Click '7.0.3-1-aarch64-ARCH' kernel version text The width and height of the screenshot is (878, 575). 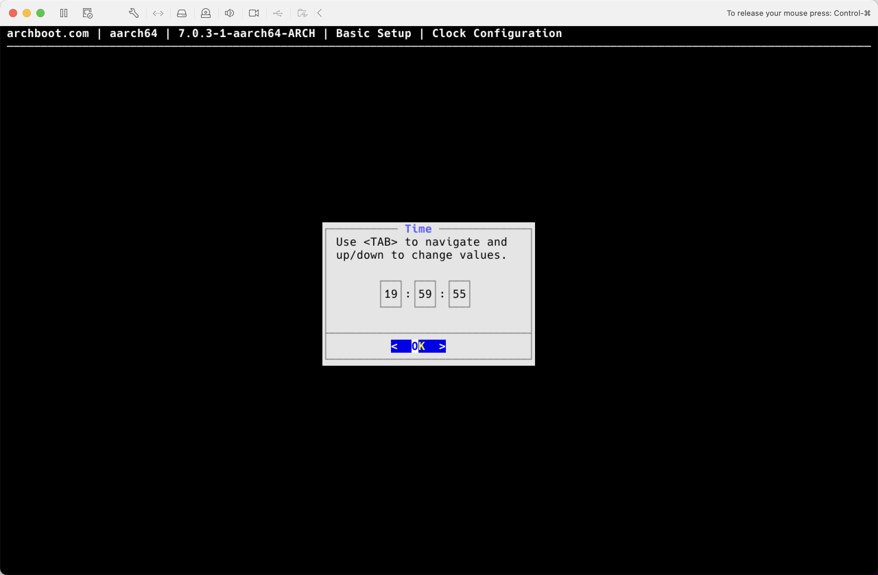[x=247, y=33]
